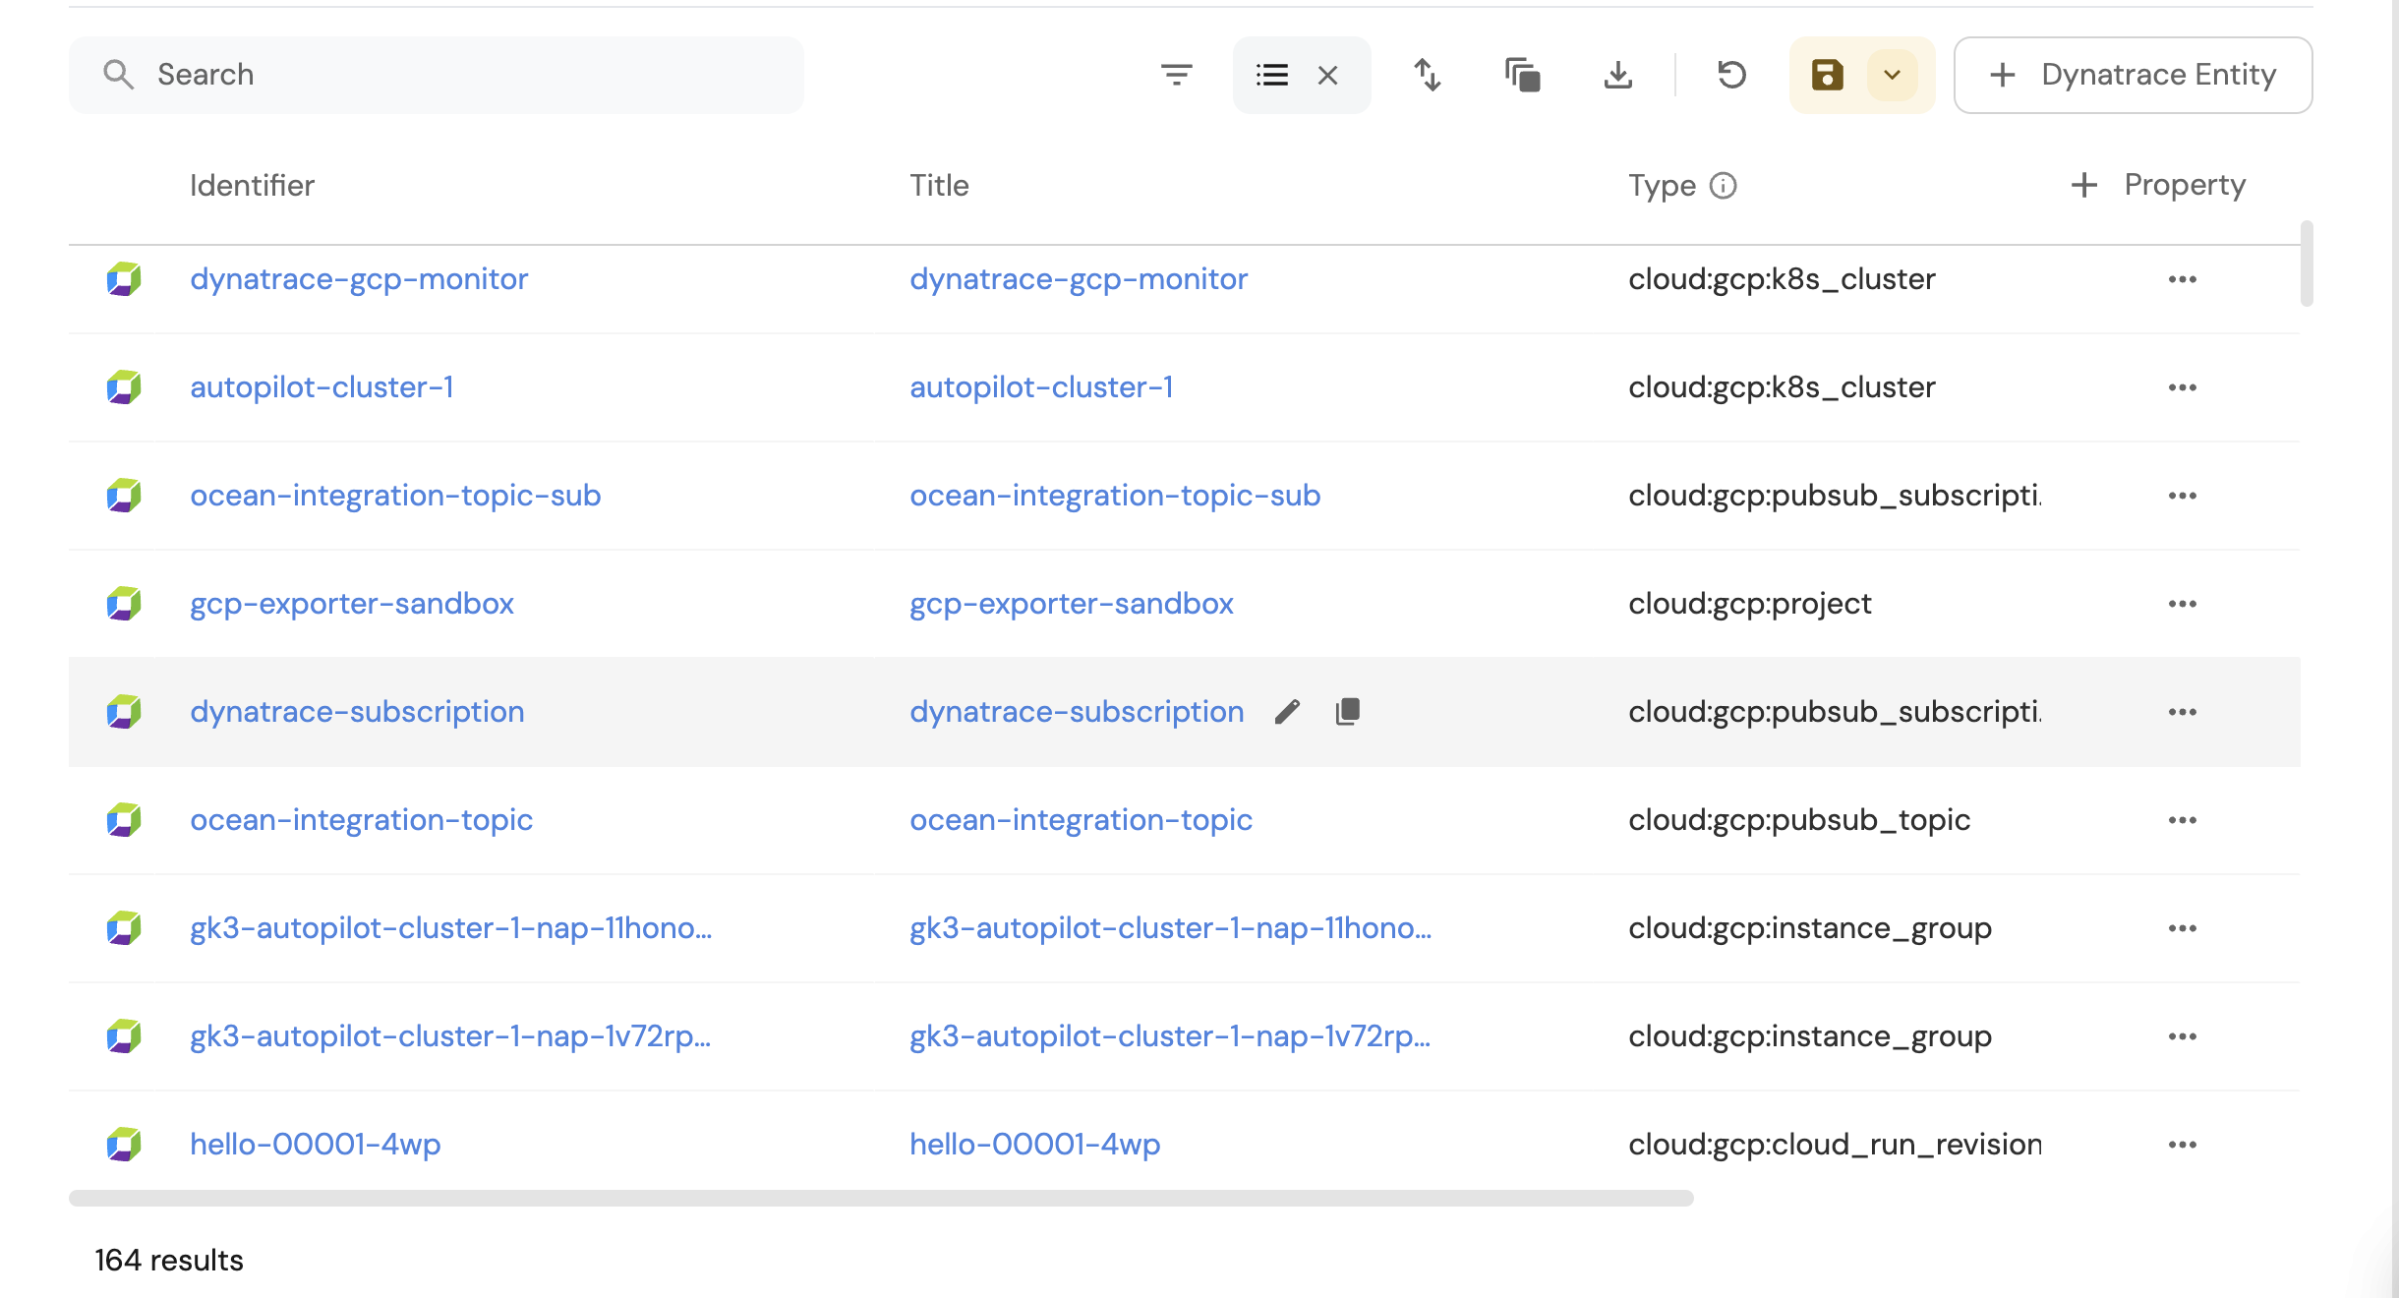Save the current view

[1827, 75]
